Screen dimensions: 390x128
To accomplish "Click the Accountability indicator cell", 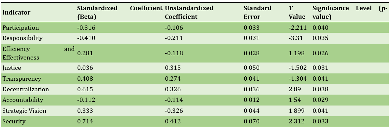I will click(x=23, y=100).
